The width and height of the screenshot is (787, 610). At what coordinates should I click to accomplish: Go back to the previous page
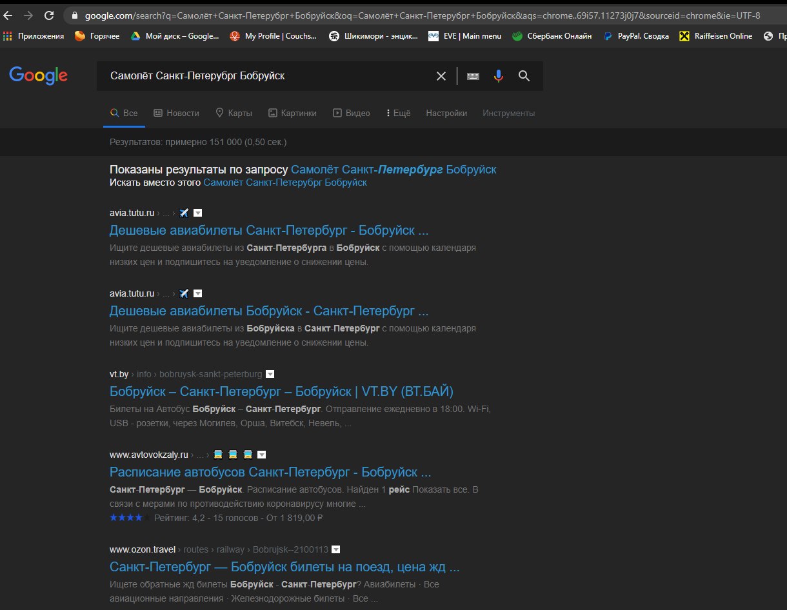coord(8,15)
